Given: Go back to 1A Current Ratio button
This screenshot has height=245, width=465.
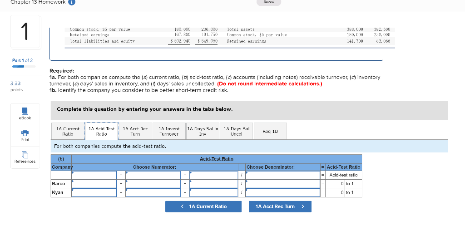Looking at the screenshot, I should click(x=203, y=206).
